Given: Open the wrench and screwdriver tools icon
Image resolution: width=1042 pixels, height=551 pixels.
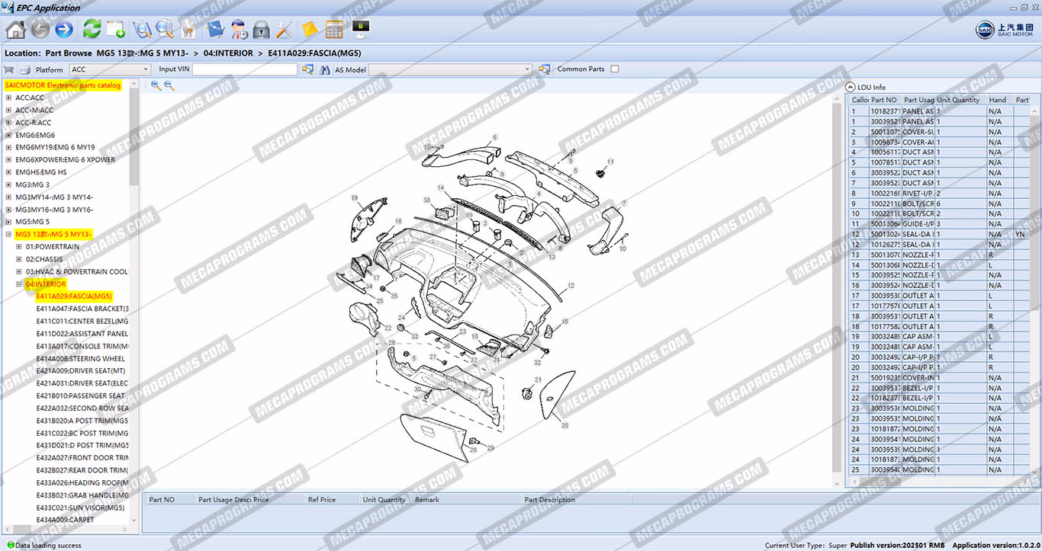Looking at the screenshot, I should pyautogui.click(x=285, y=30).
